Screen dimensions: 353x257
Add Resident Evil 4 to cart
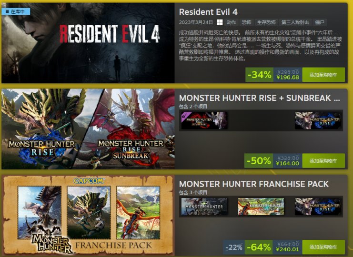323,75
